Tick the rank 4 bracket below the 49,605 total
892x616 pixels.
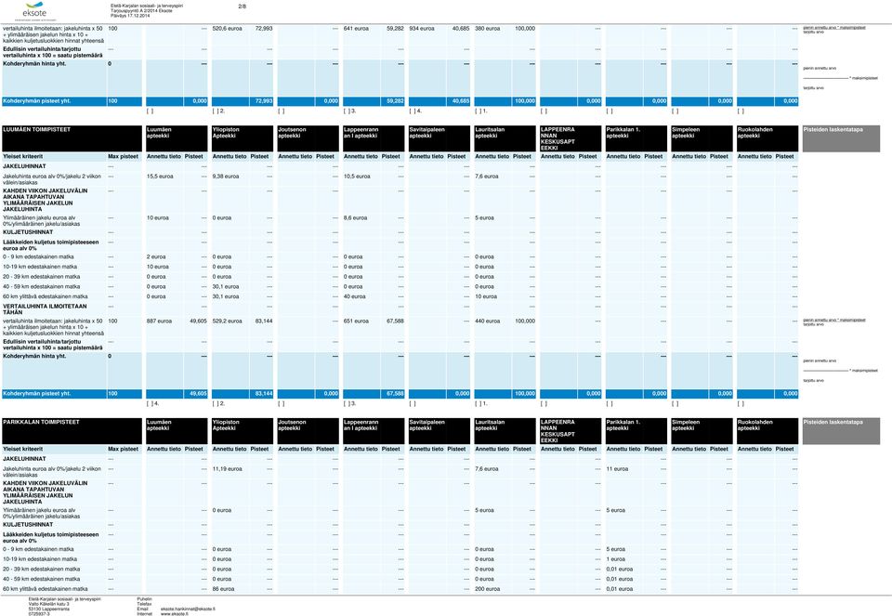(153, 404)
